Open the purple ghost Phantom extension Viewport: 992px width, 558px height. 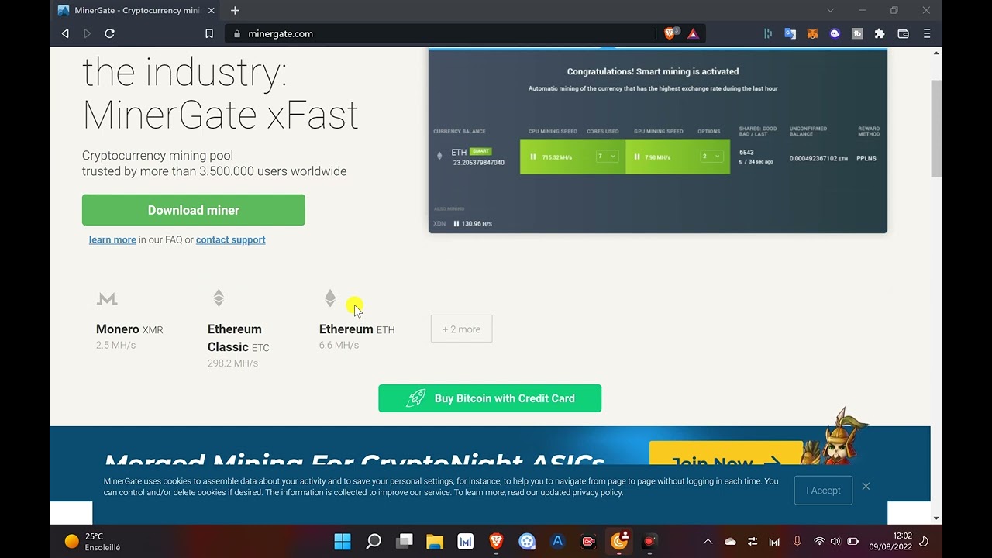pyautogui.click(x=835, y=33)
